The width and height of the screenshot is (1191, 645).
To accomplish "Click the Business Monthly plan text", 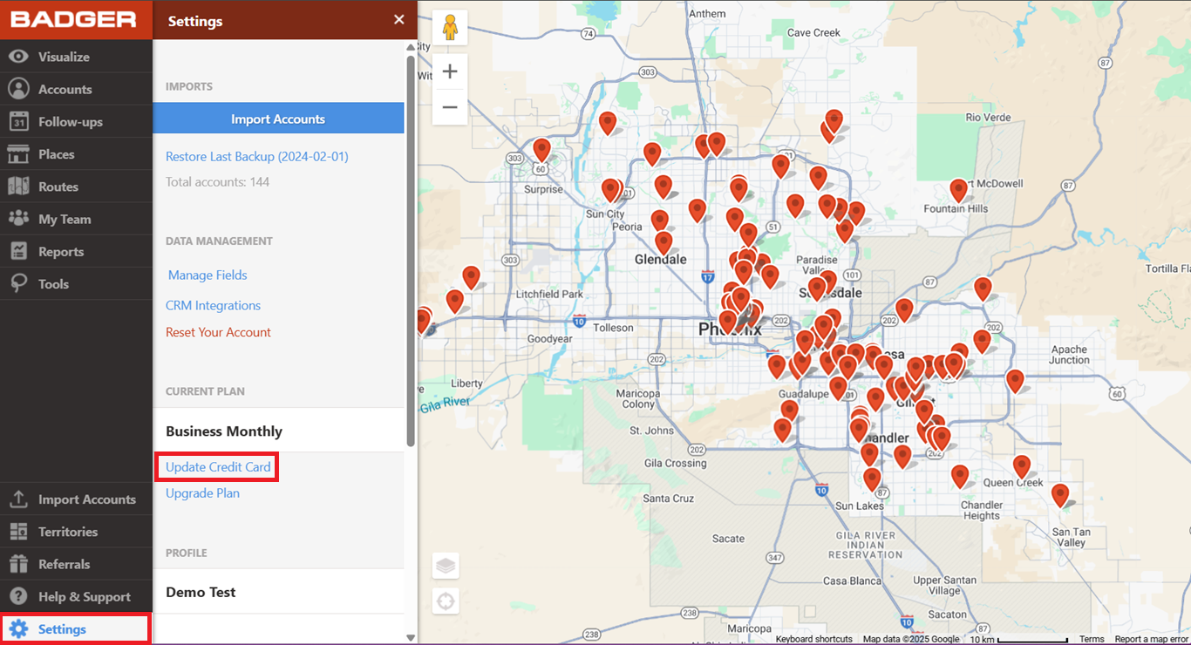I will click(224, 431).
